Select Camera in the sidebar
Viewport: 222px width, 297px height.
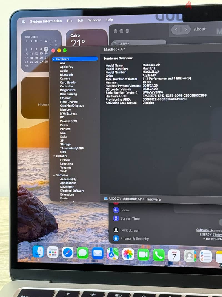point(65,78)
